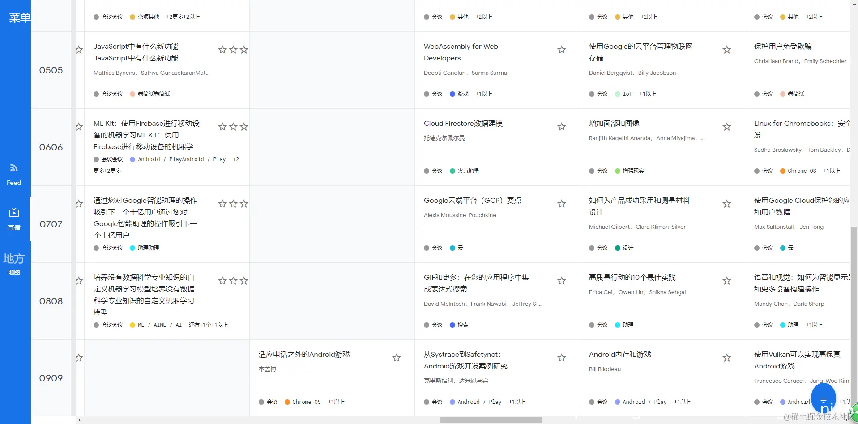Bookmark the Cloud Firestore数据建模 session
Viewport: 858px width, 424px height.
pos(561,127)
